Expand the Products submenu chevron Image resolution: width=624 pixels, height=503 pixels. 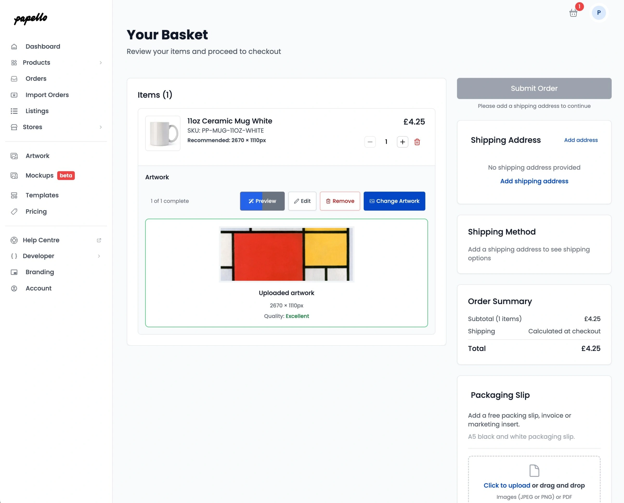pos(101,63)
